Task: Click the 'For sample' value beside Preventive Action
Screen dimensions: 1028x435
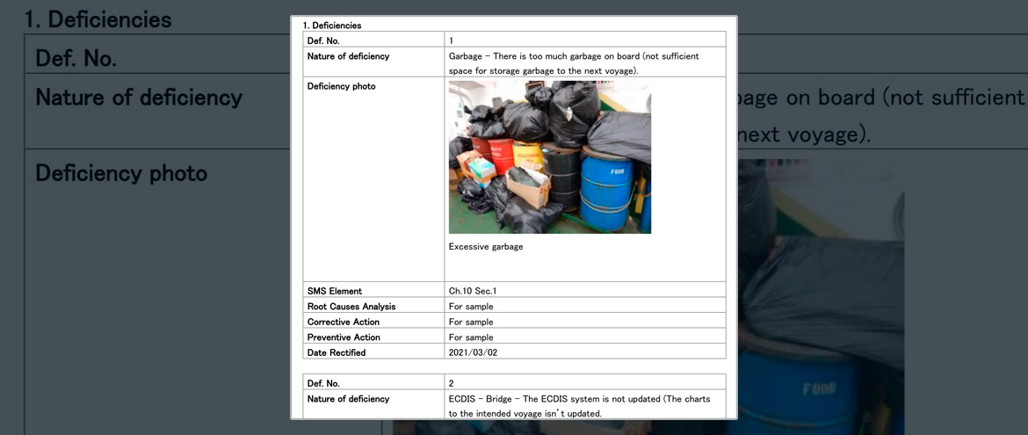Action: point(471,337)
